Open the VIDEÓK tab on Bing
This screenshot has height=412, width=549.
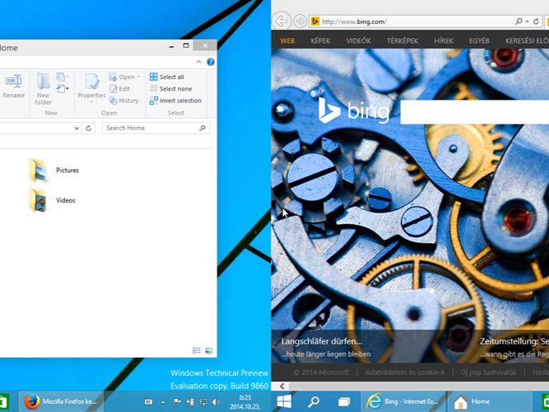tap(359, 40)
